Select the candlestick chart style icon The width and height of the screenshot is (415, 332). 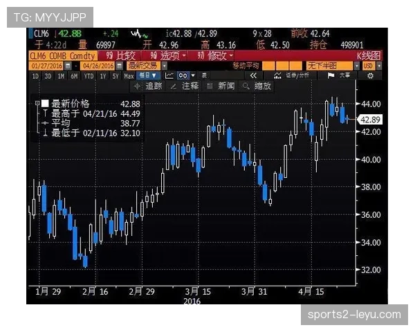point(184,75)
